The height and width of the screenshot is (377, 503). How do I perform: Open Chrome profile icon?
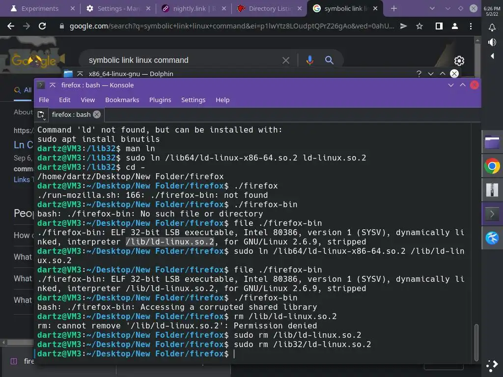pyautogui.click(x=454, y=26)
